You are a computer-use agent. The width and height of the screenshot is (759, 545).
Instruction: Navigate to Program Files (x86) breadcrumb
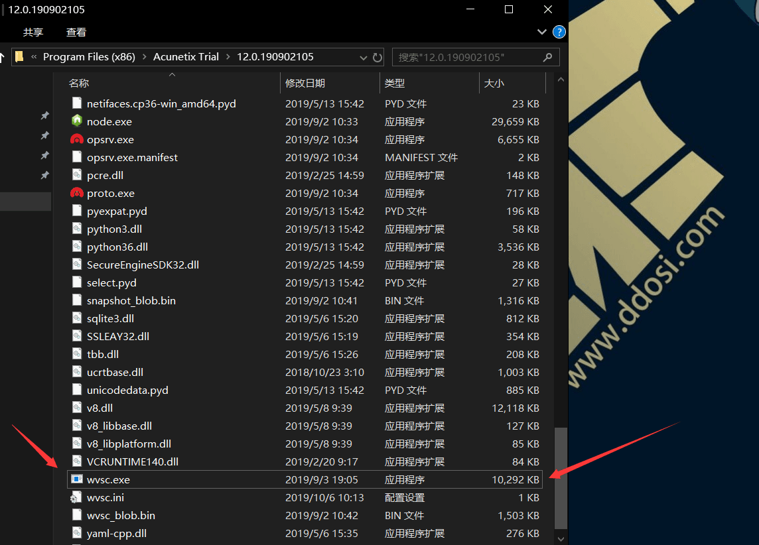pos(89,56)
